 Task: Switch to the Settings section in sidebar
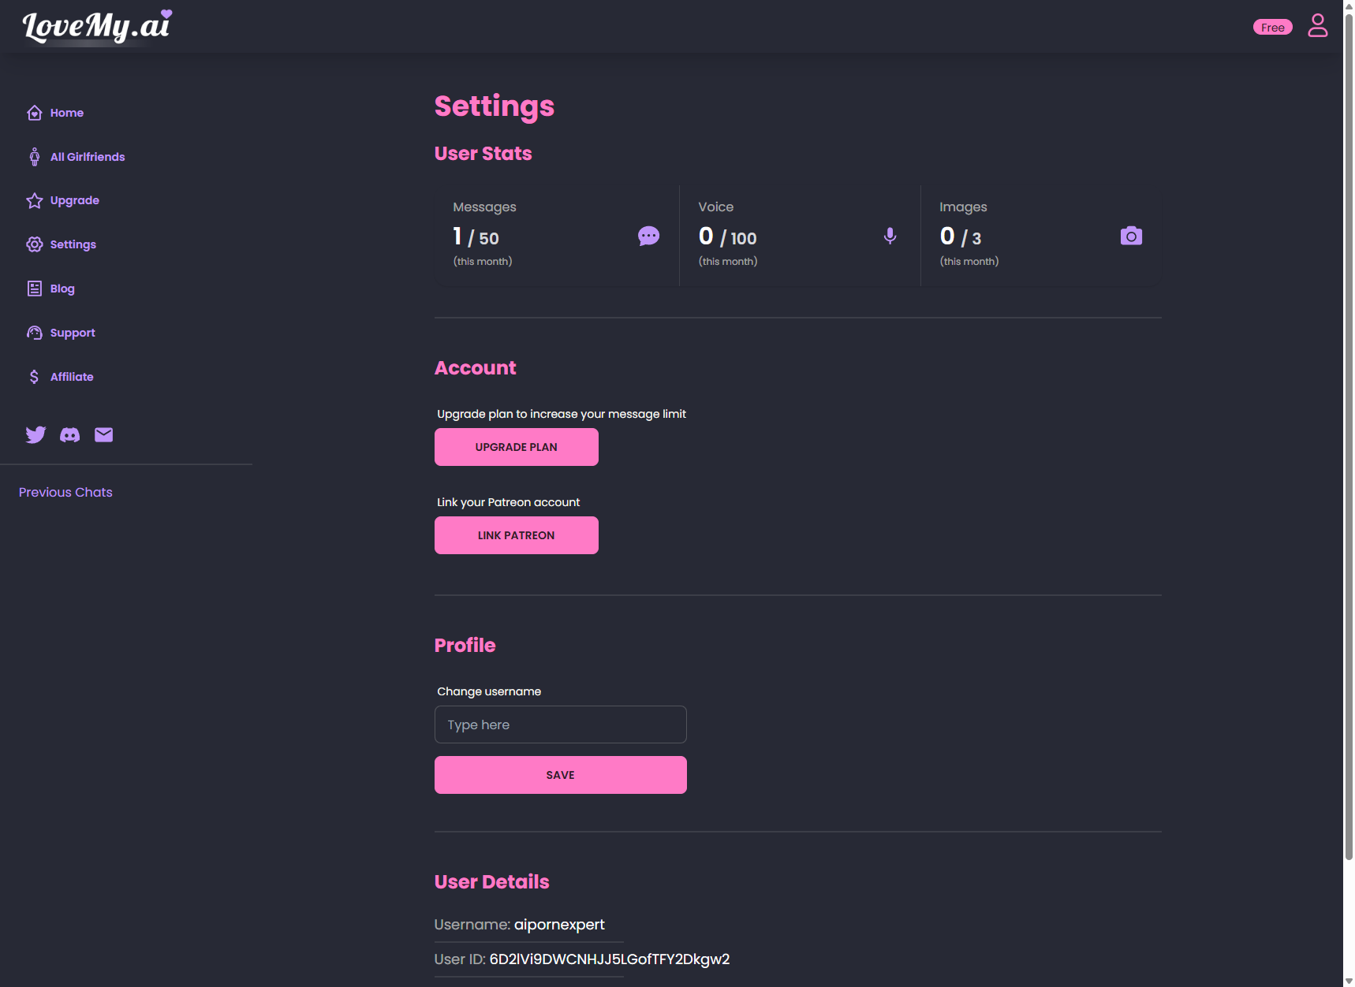point(35,244)
